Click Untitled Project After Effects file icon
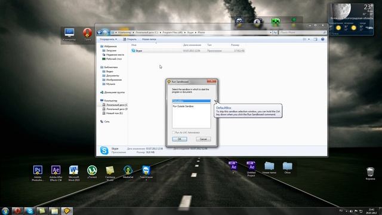The image size is (382, 215). (x=251, y=168)
